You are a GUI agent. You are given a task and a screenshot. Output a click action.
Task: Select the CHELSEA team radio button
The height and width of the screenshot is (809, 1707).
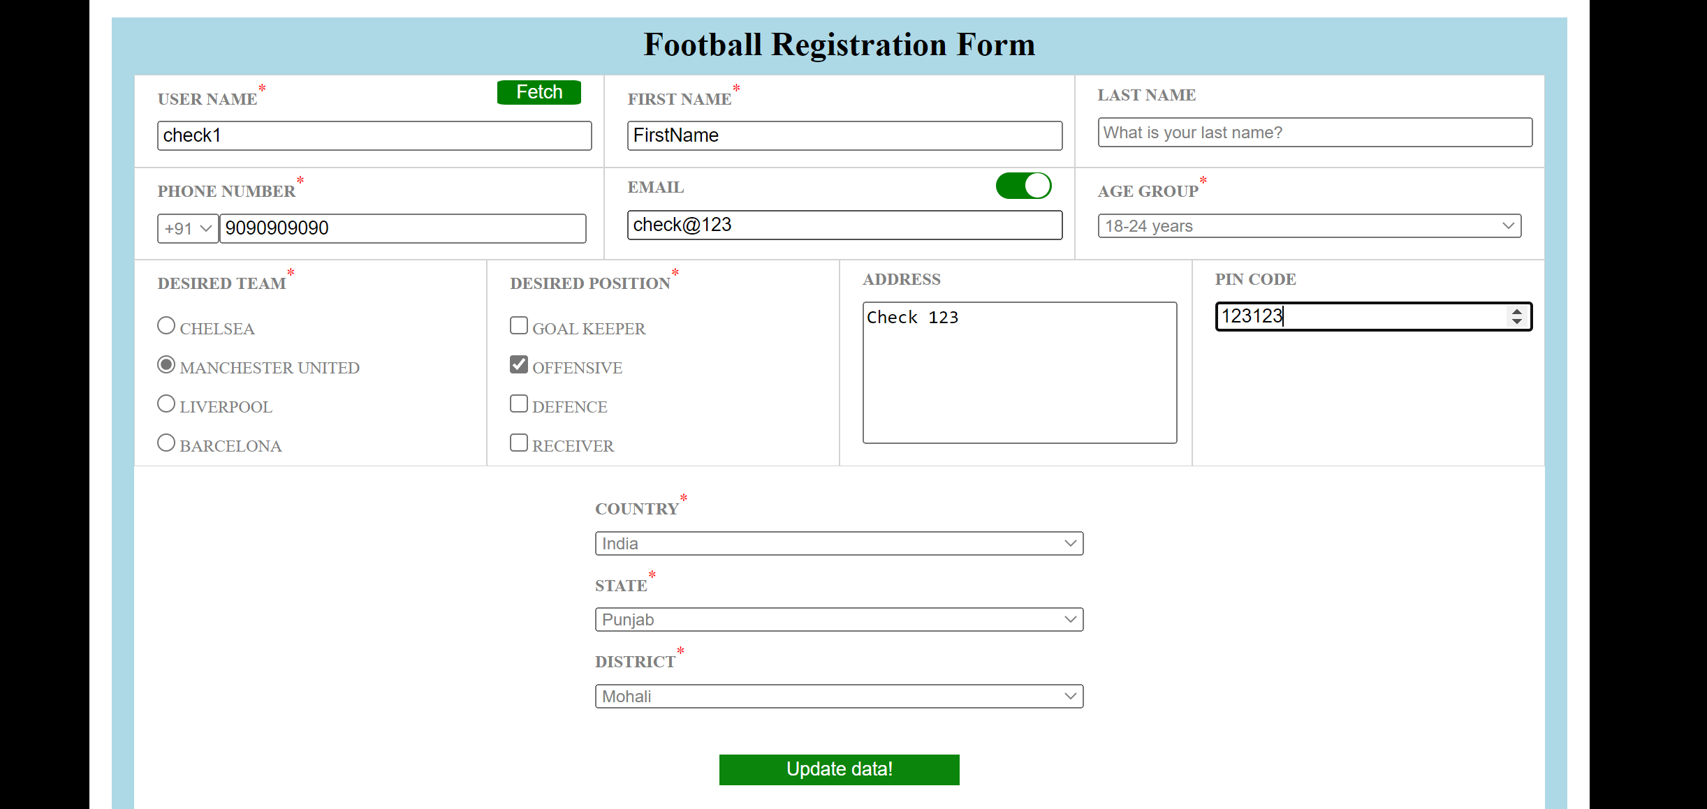[x=166, y=325]
